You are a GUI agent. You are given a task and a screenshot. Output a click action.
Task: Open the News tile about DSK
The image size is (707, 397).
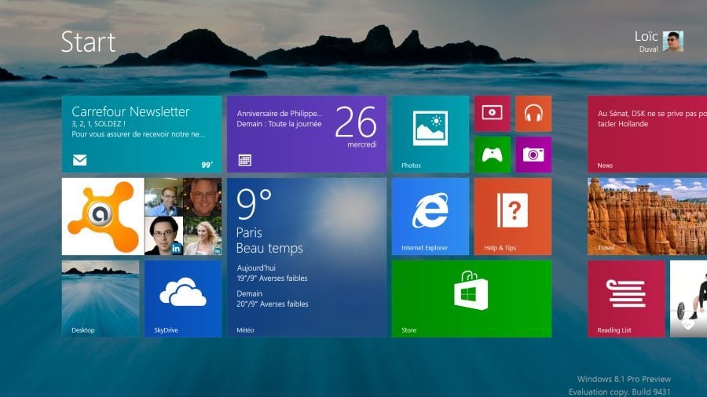647,133
